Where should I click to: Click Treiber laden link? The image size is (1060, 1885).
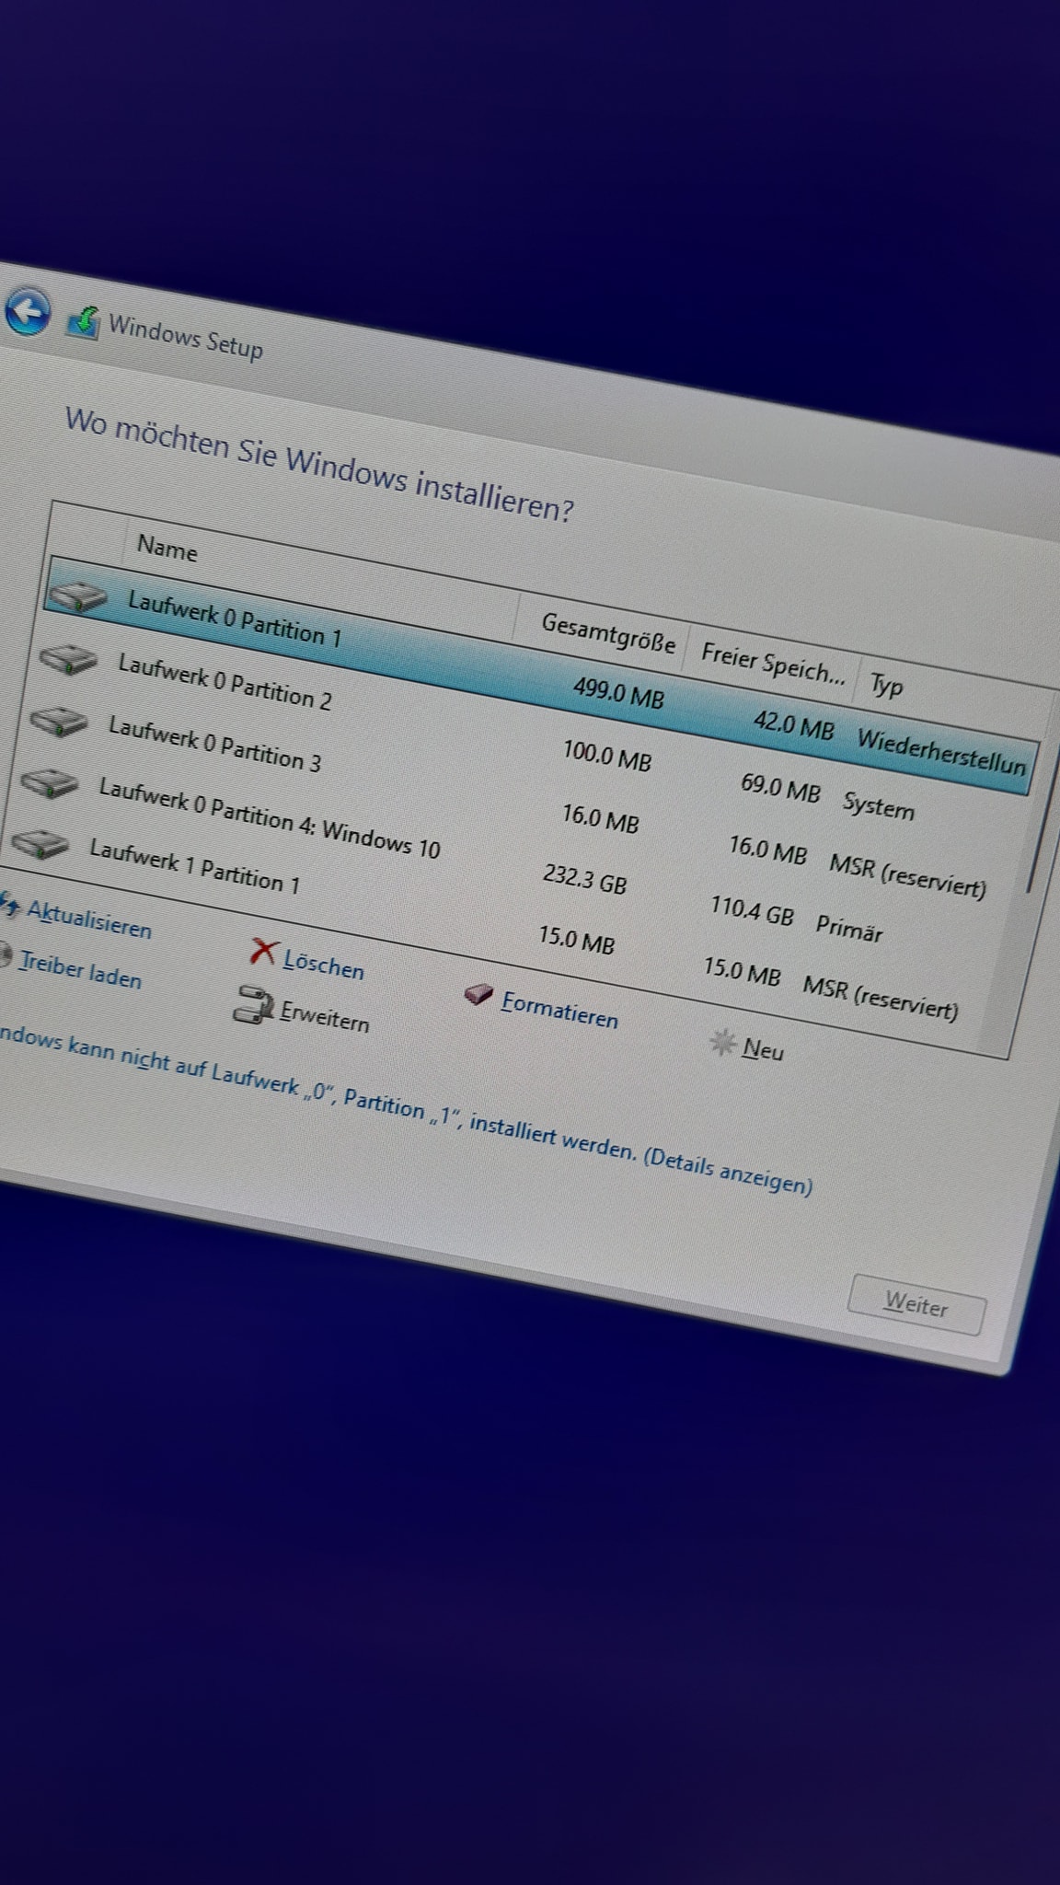tap(81, 969)
